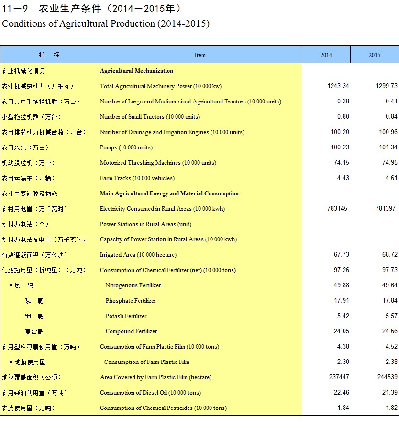399x431 pixels.
Task: Select the Irrigated Area 2015 value 68.72
Action: point(389,255)
